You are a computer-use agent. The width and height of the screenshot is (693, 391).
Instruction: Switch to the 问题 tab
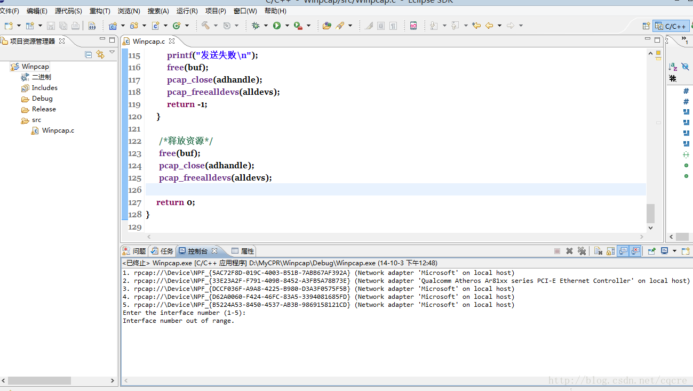pos(134,251)
